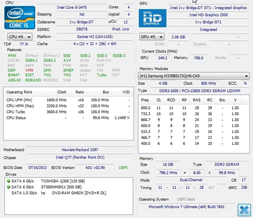253x218 pixels.
Task: Click the green UEFI label
Action: [123, 168]
